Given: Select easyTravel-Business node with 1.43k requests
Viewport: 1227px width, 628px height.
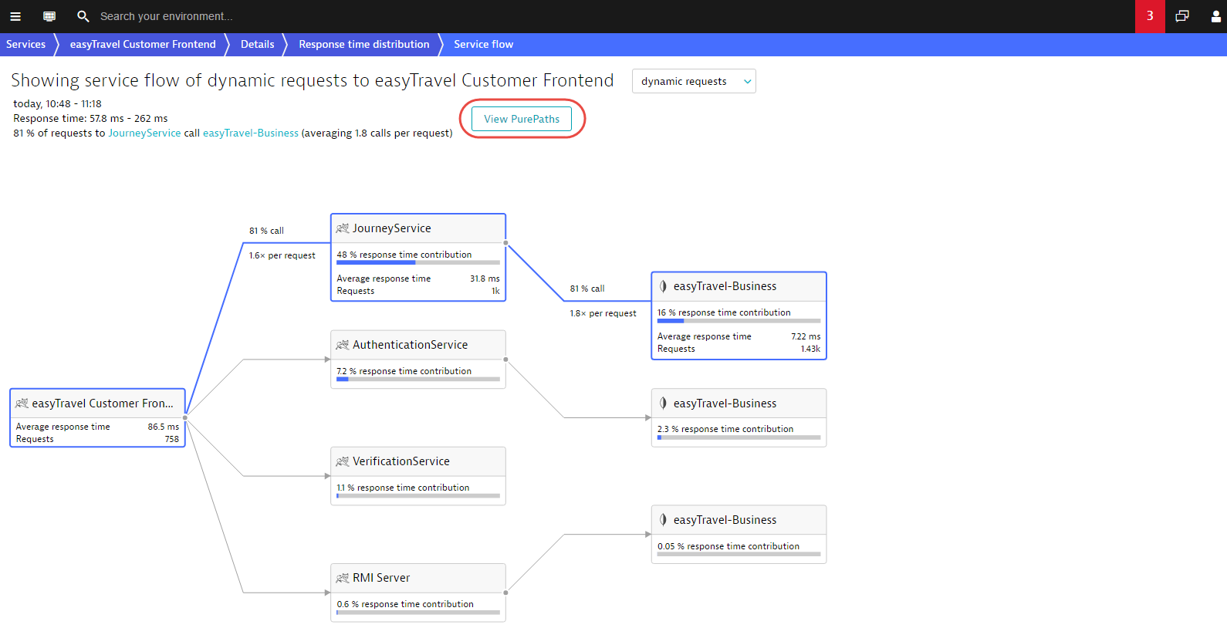Looking at the screenshot, I should pos(739,316).
